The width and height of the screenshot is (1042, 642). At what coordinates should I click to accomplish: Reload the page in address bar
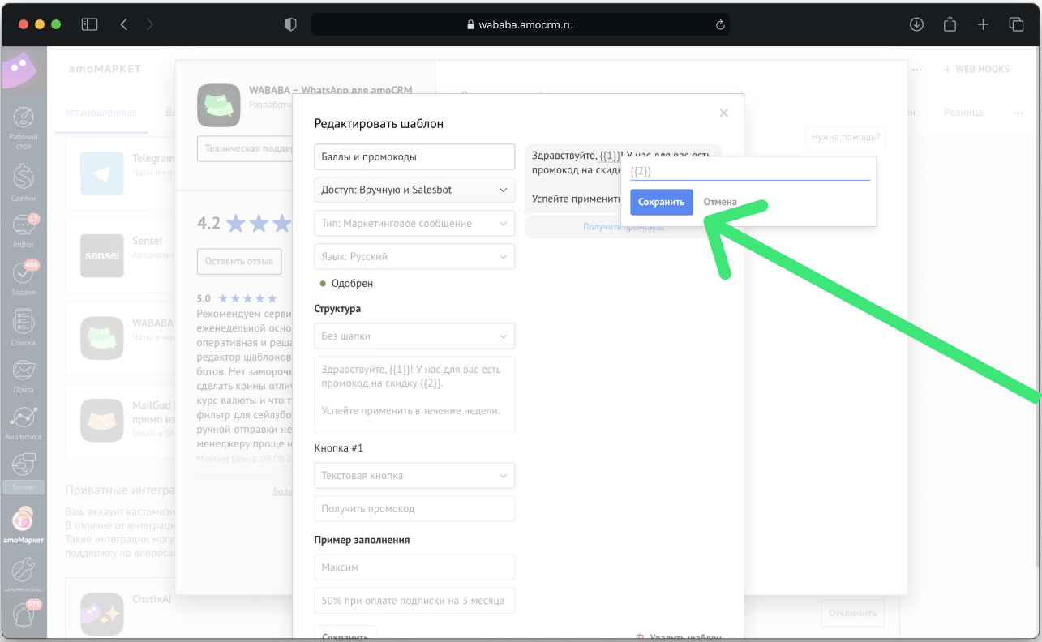click(x=719, y=25)
